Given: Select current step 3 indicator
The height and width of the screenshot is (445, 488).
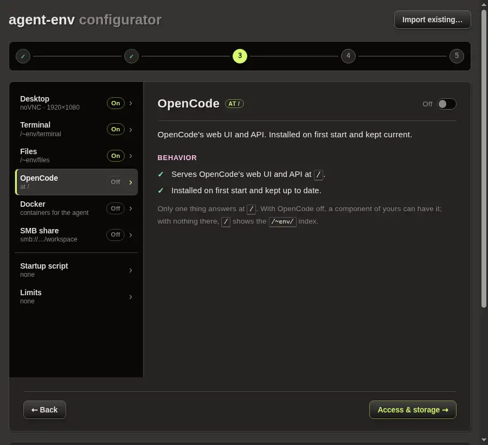Looking at the screenshot, I should coord(240,56).
